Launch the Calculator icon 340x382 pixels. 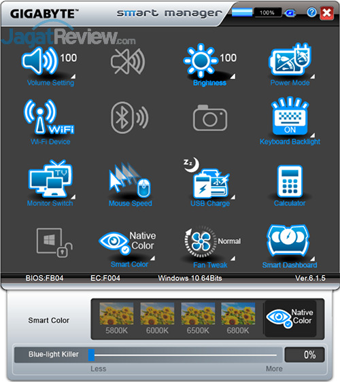(x=290, y=181)
